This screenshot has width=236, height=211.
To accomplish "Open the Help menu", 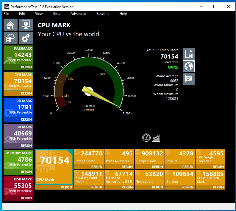I will [x=123, y=14].
